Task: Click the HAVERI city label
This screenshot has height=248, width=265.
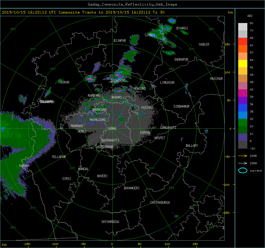Action: [x=102, y=176]
